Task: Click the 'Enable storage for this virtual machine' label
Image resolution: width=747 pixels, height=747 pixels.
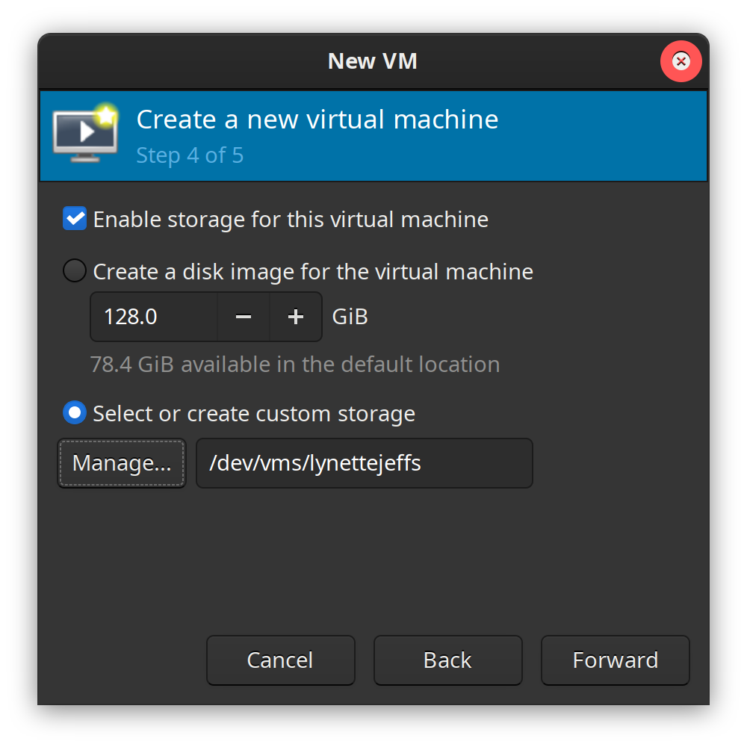Action: (x=291, y=220)
